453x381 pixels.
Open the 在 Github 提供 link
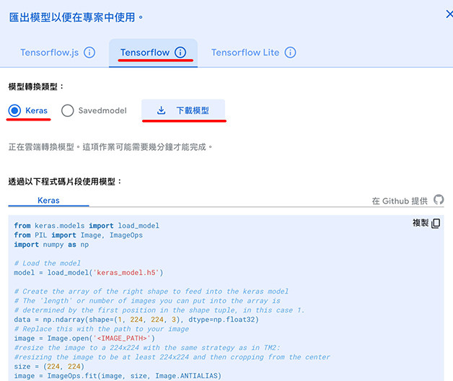pos(400,201)
